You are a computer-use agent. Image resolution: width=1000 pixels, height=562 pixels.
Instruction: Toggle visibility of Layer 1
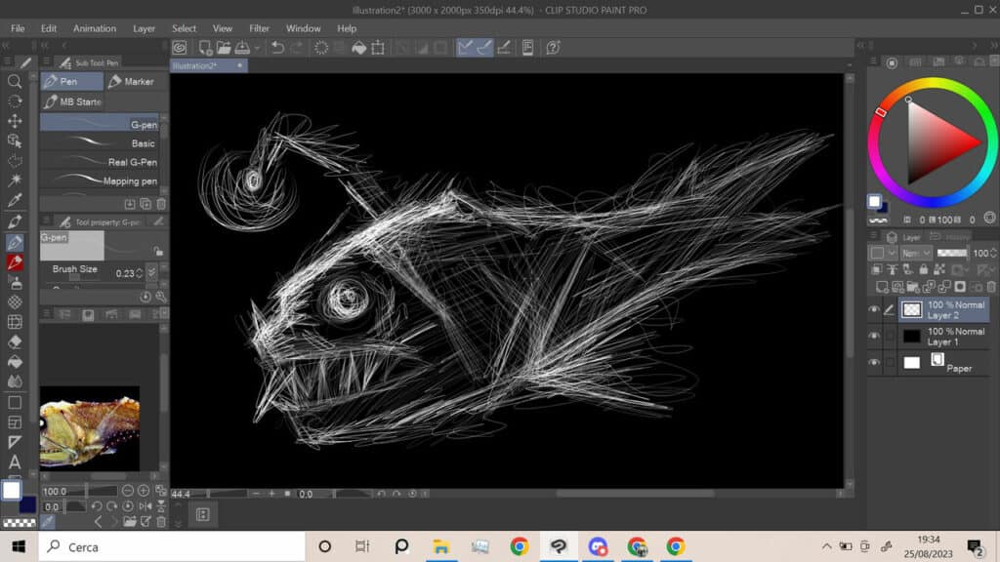pyautogui.click(x=874, y=336)
